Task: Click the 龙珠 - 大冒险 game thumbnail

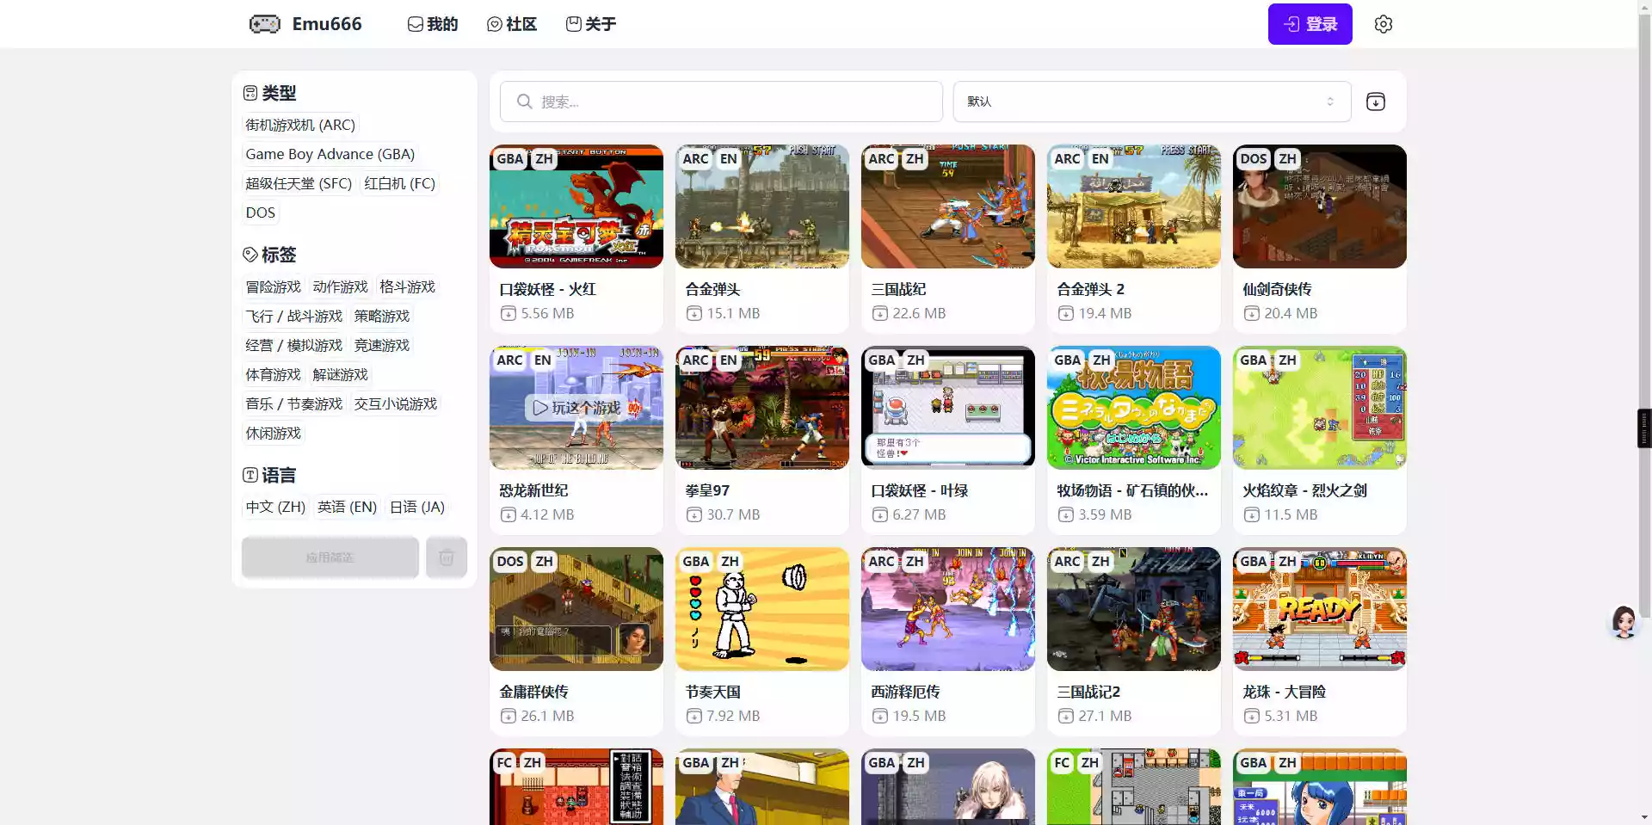Action: tap(1320, 609)
